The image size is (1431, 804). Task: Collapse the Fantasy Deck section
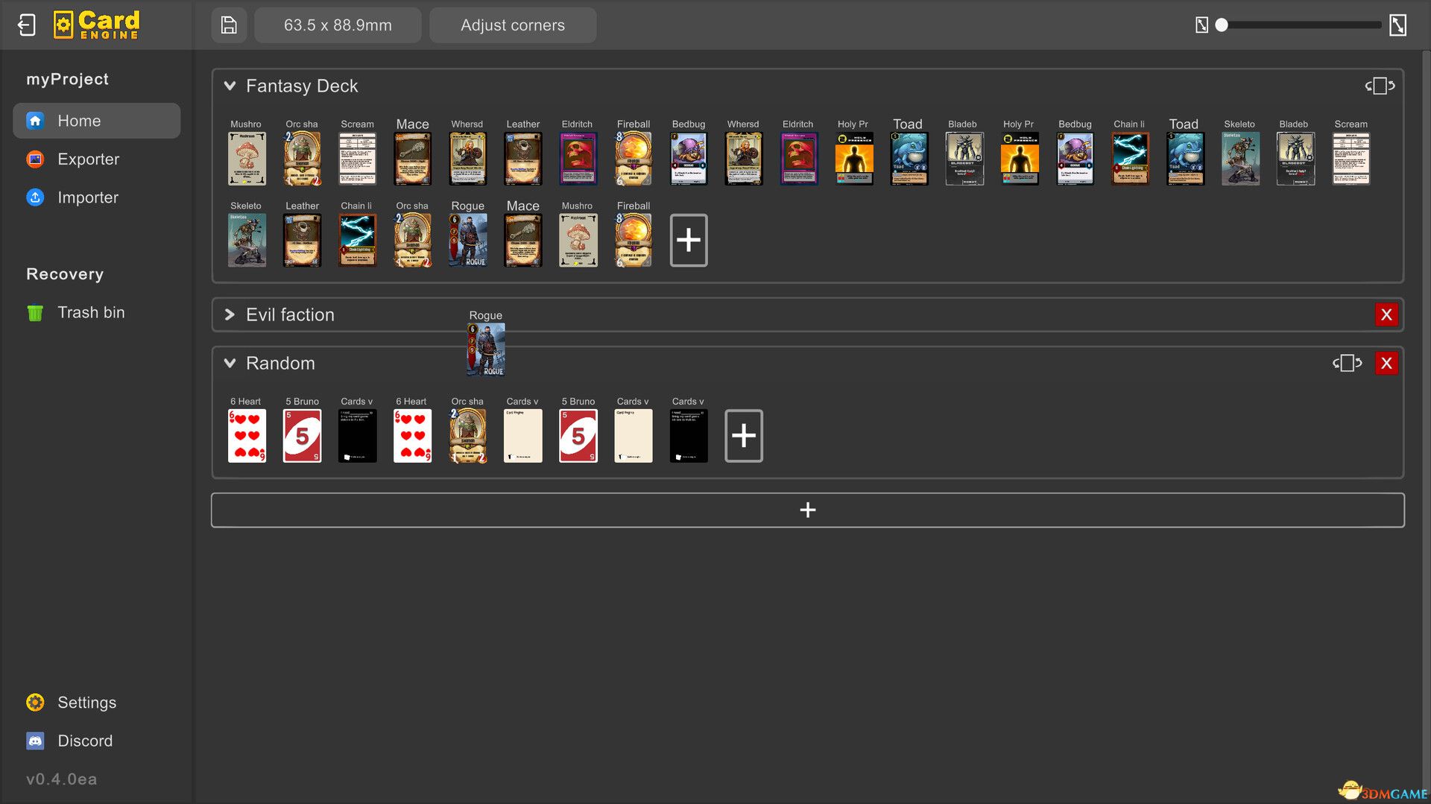(230, 86)
